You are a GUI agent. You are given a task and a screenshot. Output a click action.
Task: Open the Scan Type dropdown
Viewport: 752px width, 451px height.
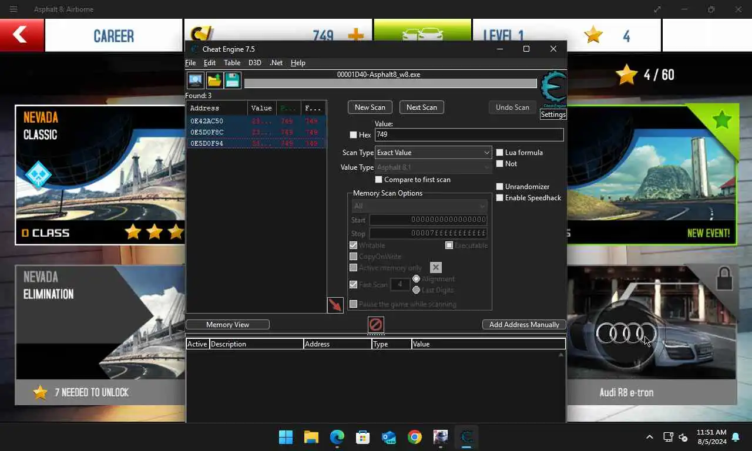pyautogui.click(x=433, y=153)
